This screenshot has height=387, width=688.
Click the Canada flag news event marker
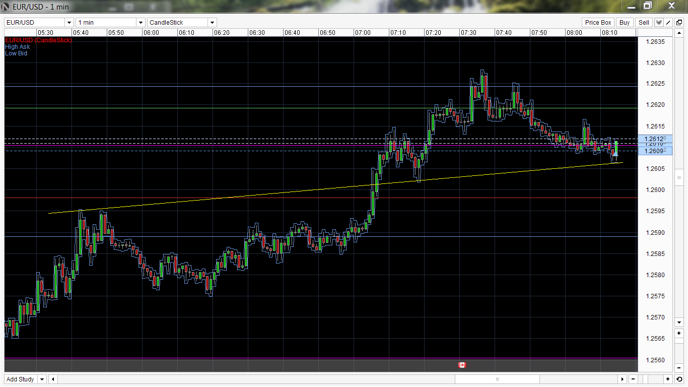[462, 365]
